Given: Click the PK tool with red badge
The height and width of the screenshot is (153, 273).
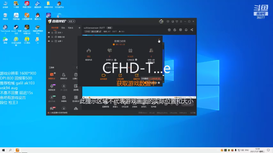Looking at the screenshot, I should (52, 108).
